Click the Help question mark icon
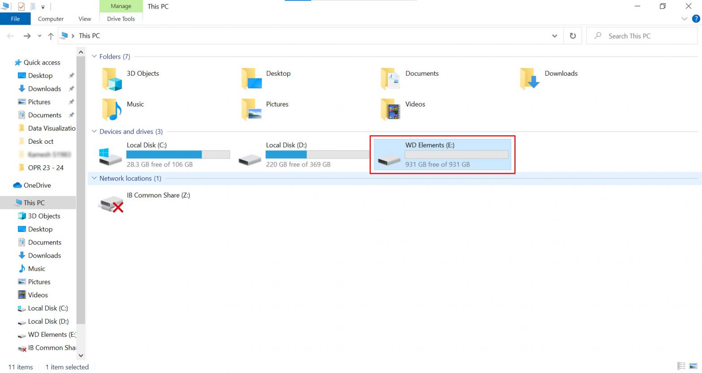 click(696, 19)
